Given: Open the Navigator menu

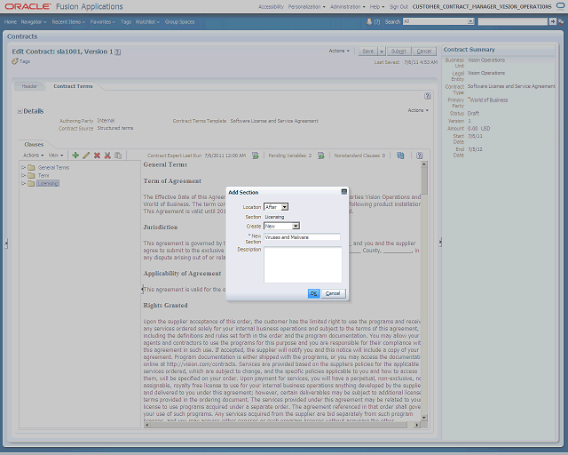Looking at the screenshot, I should click(x=34, y=21).
